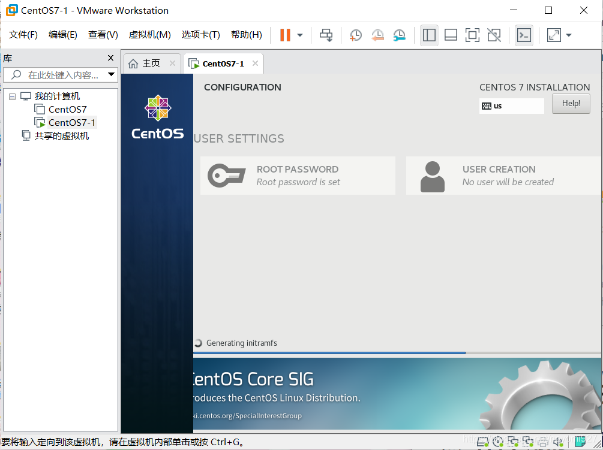Image resolution: width=603 pixels, height=450 pixels.
Task: Click the library search magnifier icon
Action: coord(16,74)
